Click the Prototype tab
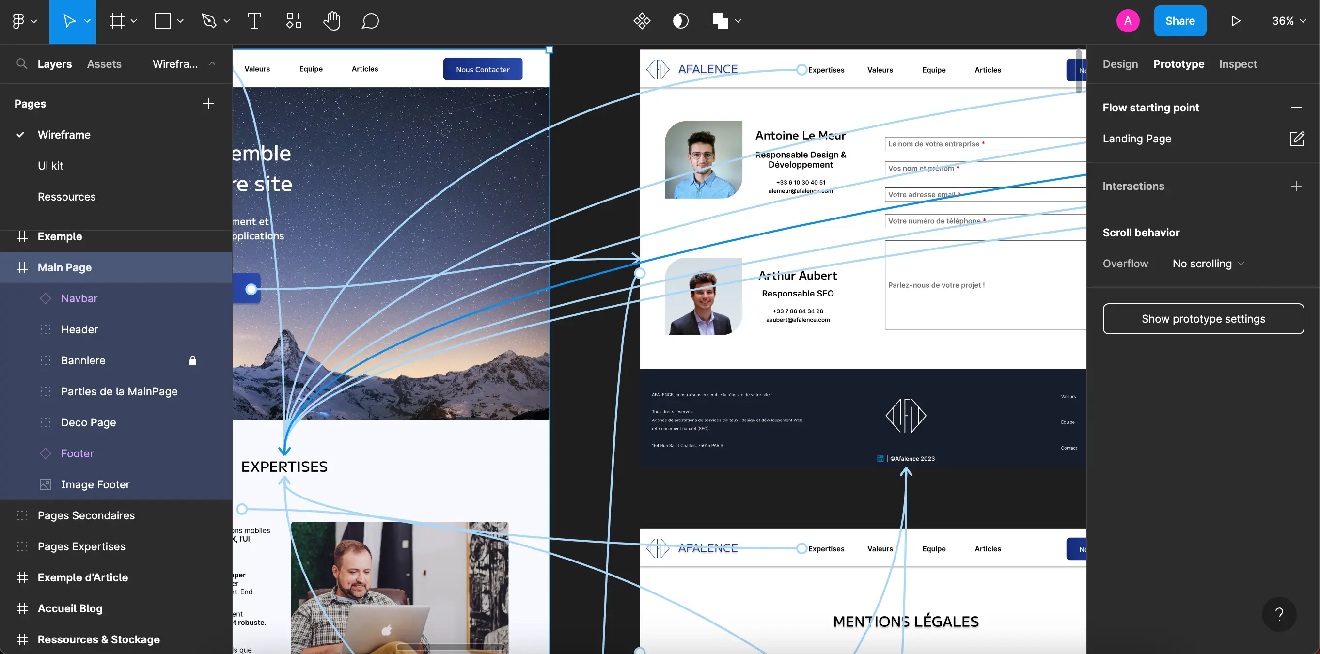This screenshot has width=1320, height=654. (1178, 64)
